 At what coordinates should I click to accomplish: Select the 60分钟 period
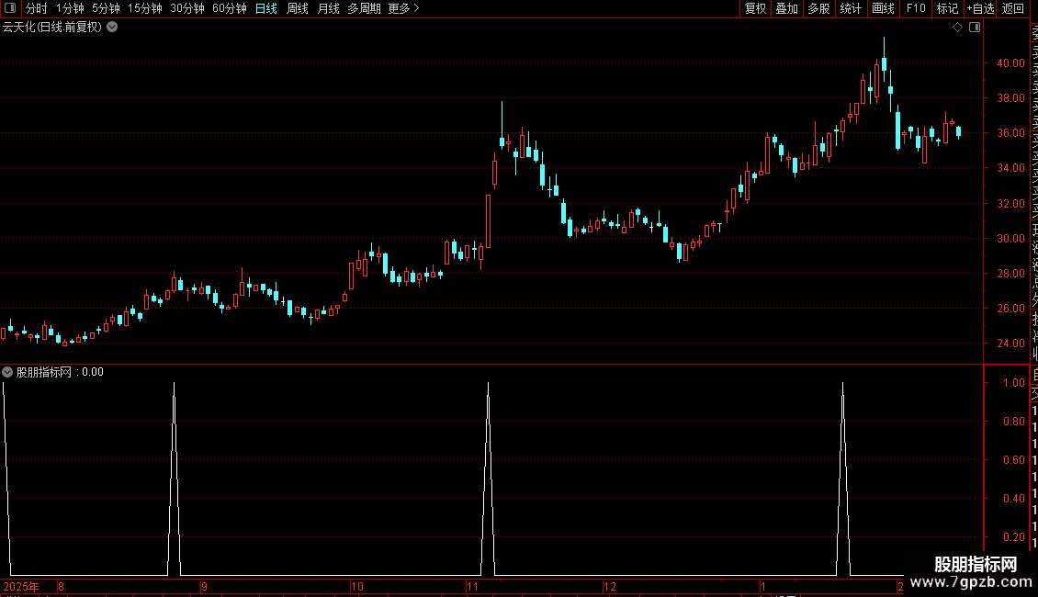coord(229,8)
